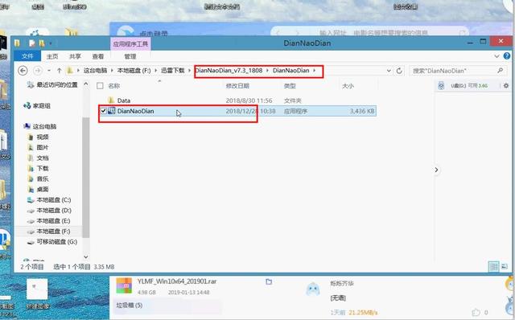Select the 应用程序工具 contextual tab
515x320 pixels.
130,43
